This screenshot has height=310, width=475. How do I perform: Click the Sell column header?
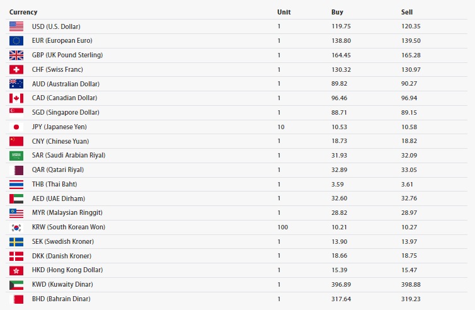(406, 12)
